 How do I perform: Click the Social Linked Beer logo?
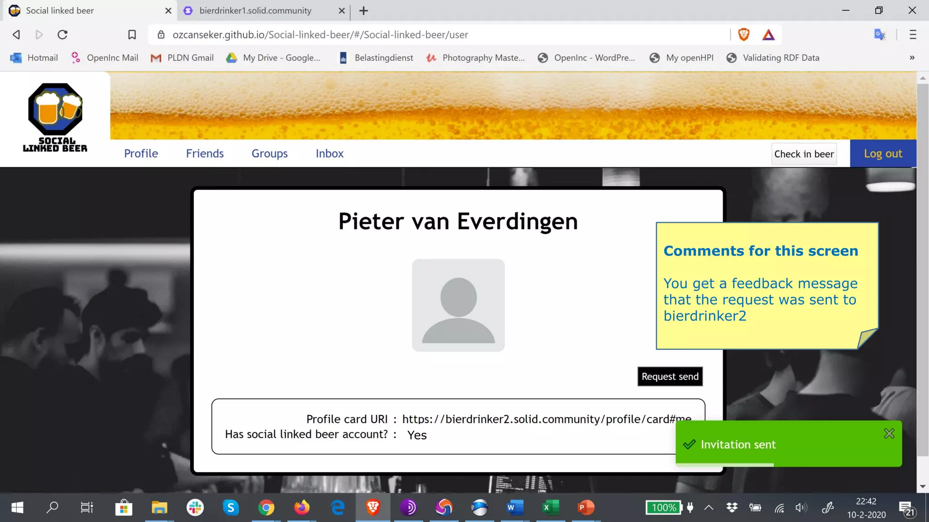point(55,117)
